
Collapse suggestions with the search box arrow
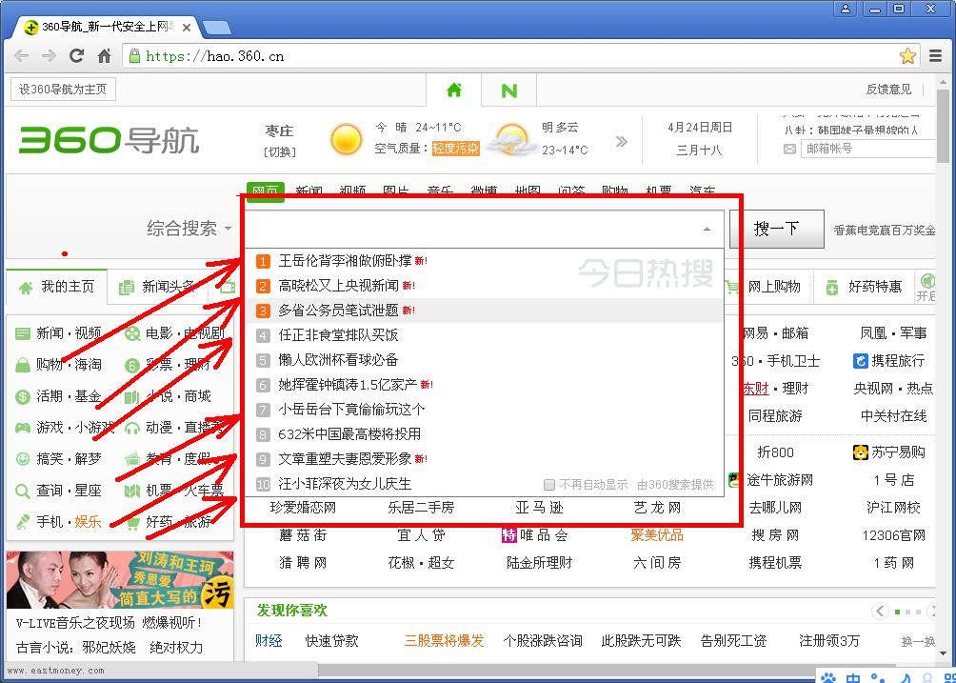click(707, 230)
